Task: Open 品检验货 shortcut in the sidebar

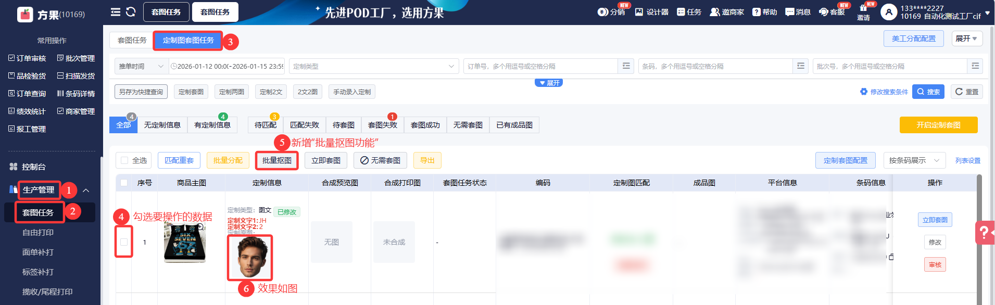Action: (x=27, y=76)
